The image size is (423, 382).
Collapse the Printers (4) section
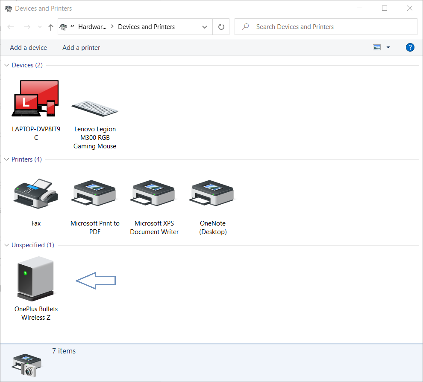pos(6,159)
